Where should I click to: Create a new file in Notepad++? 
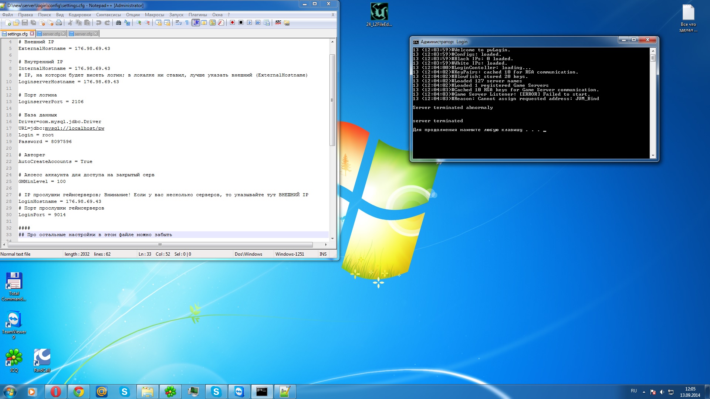(8, 23)
